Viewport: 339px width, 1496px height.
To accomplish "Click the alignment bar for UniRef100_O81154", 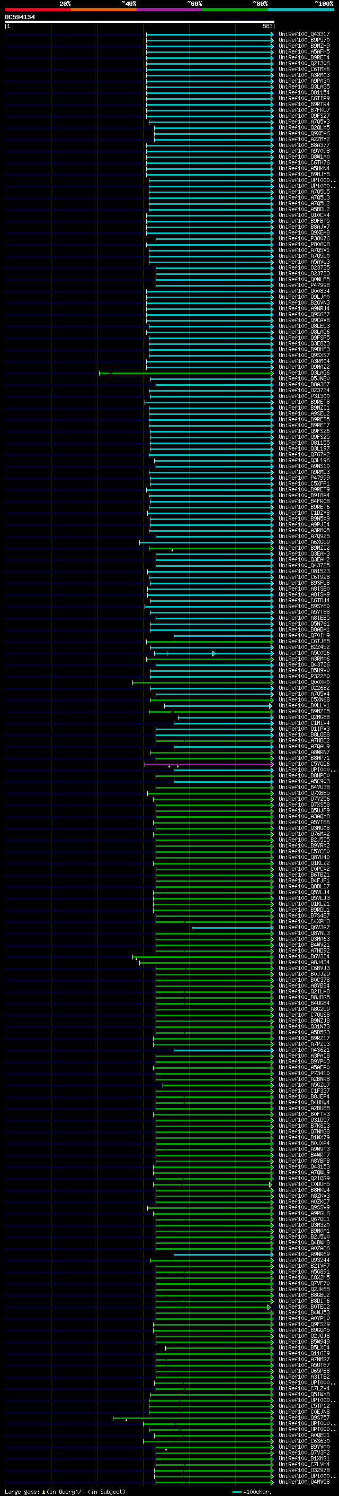I will [209, 93].
